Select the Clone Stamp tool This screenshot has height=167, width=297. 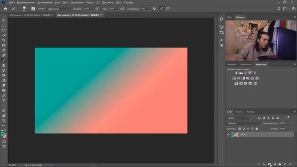tap(4, 65)
